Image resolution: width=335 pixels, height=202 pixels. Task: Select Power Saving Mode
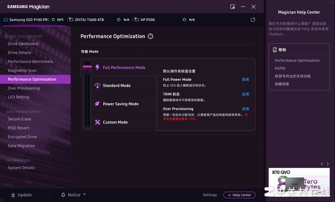(121, 104)
